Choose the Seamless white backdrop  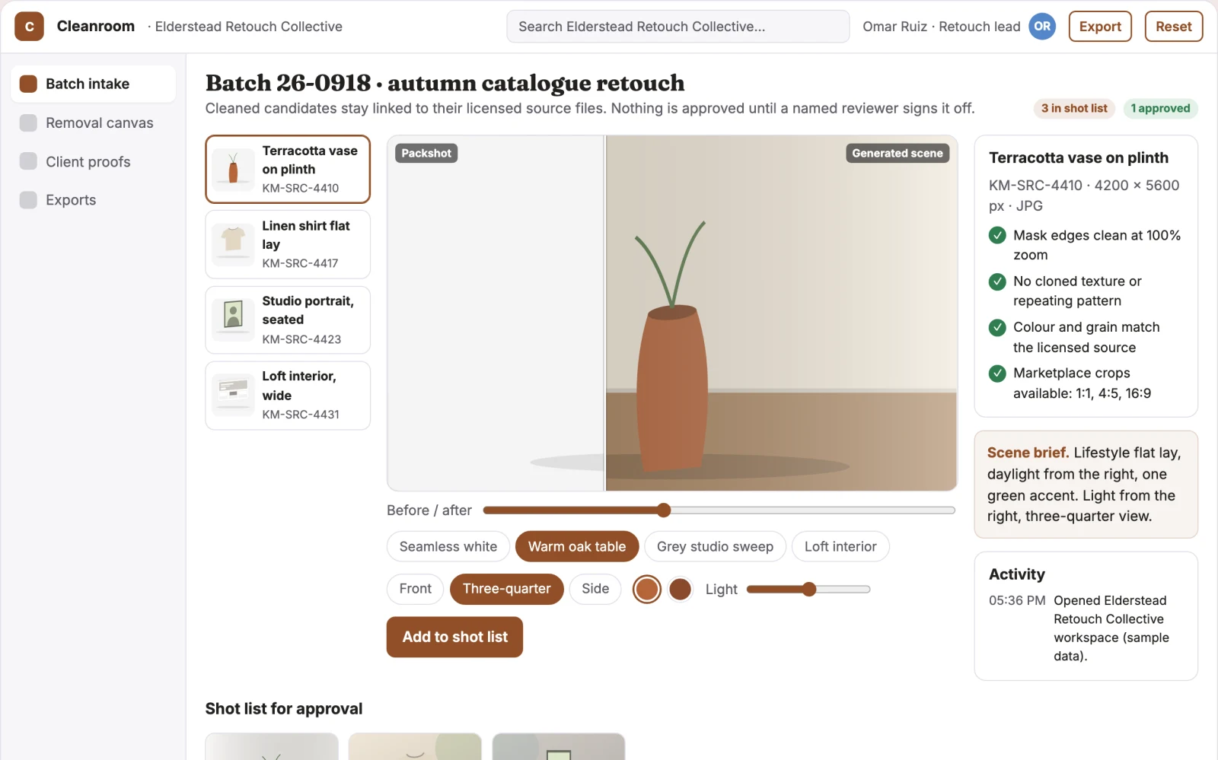(448, 546)
